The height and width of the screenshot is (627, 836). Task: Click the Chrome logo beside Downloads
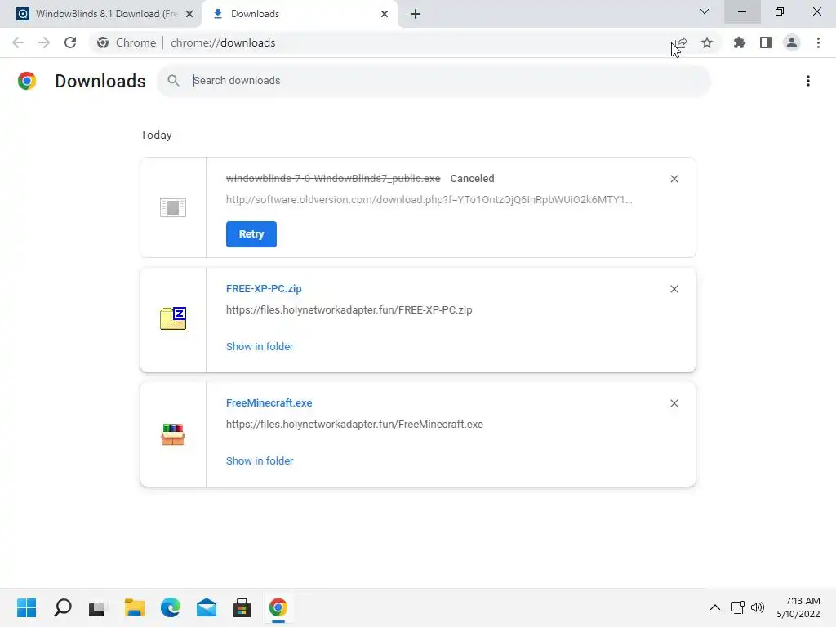click(27, 81)
